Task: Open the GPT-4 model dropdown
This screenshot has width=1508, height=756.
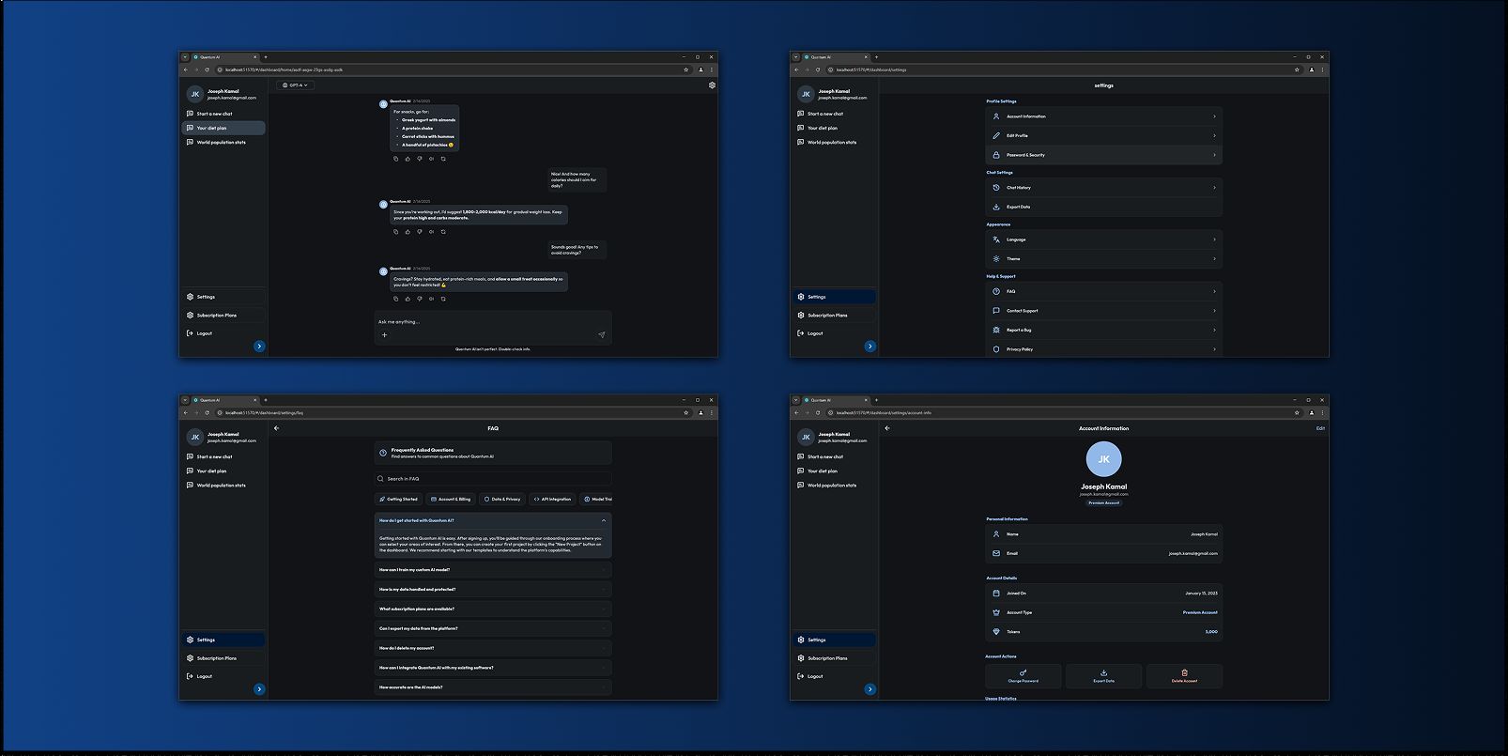Action: click(x=296, y=85)
